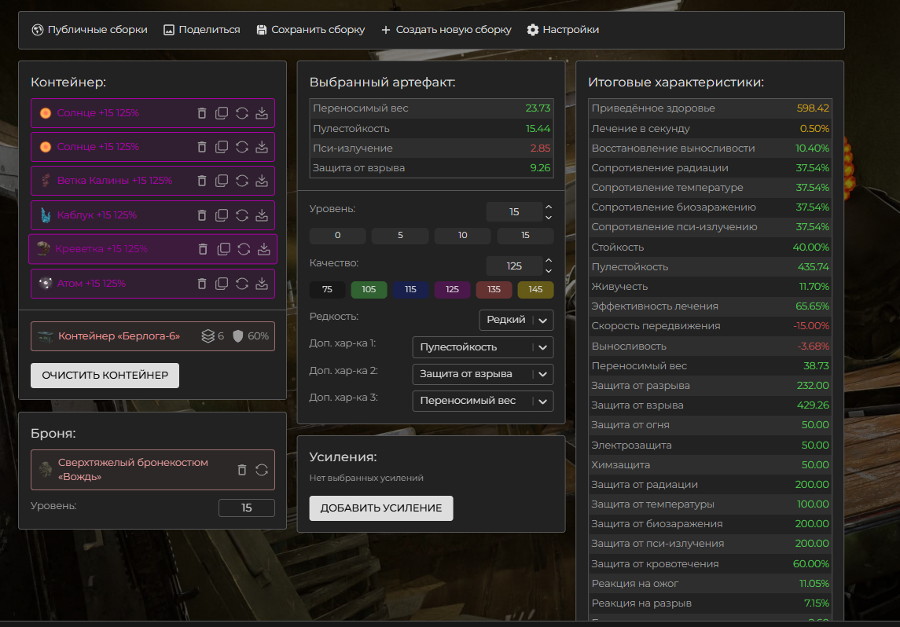Expand the Доп. хар-ка 1 dropdown

coord(483,347)
